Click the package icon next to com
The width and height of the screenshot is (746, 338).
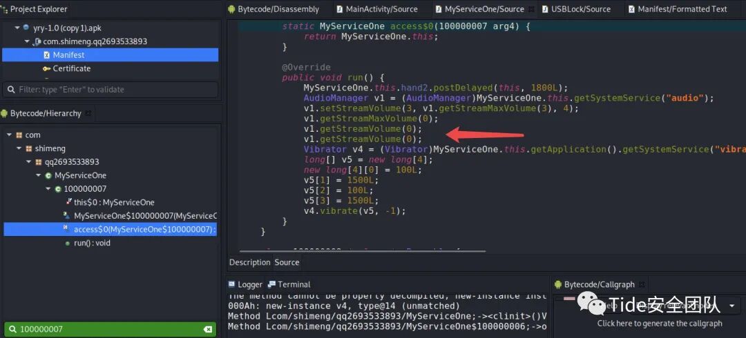click(19, 135)
